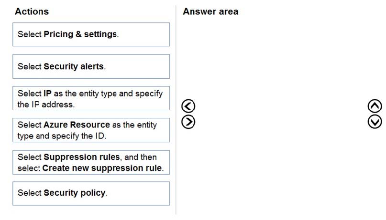Click the bold 'Security policy' text
Viewport: 386px width, 220px height.
point(75,193)
